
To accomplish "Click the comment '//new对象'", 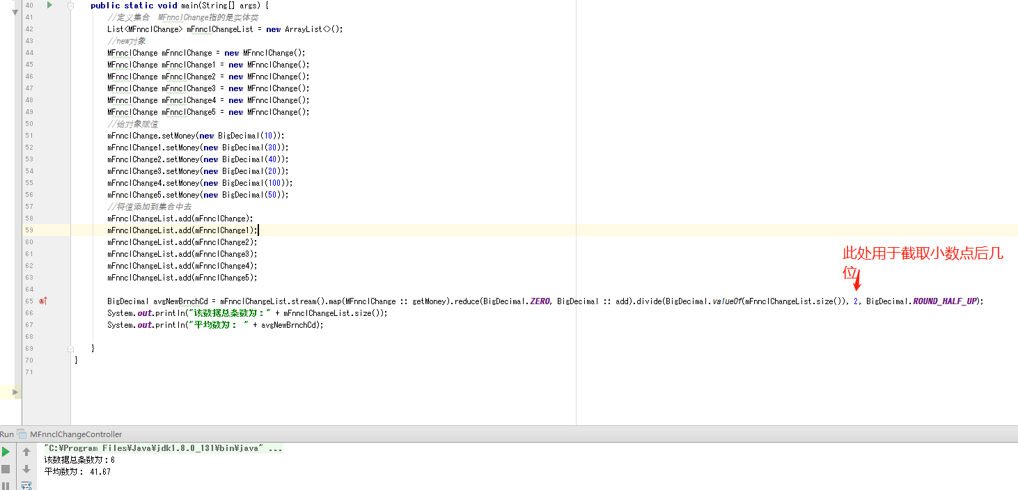I will (127, 41).
